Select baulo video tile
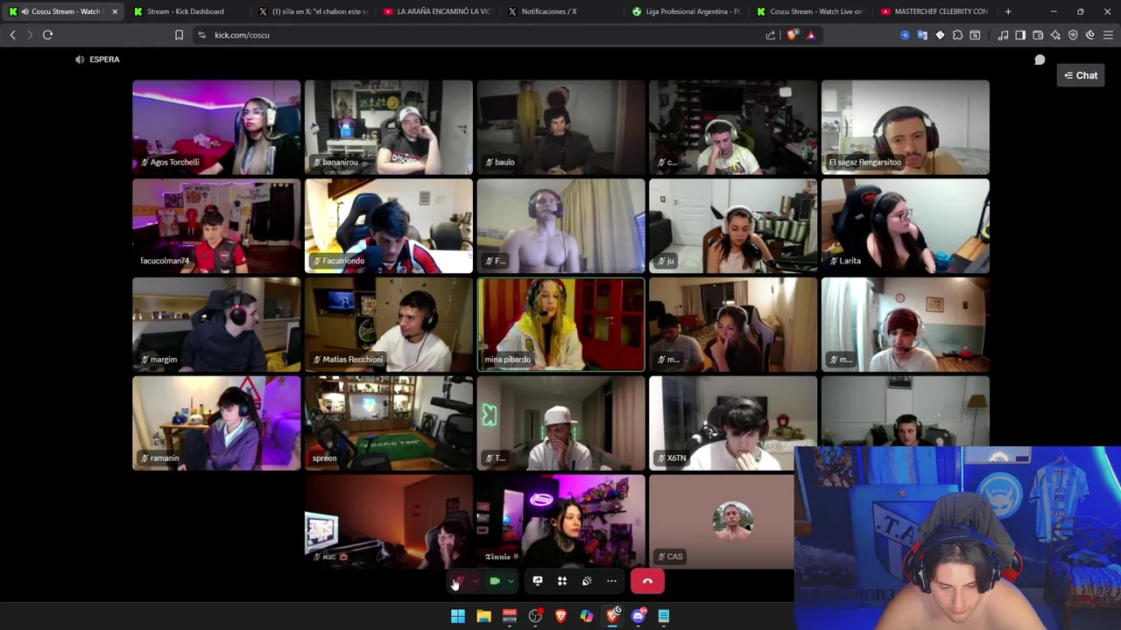1121x630 pixels. click(560, 127)
